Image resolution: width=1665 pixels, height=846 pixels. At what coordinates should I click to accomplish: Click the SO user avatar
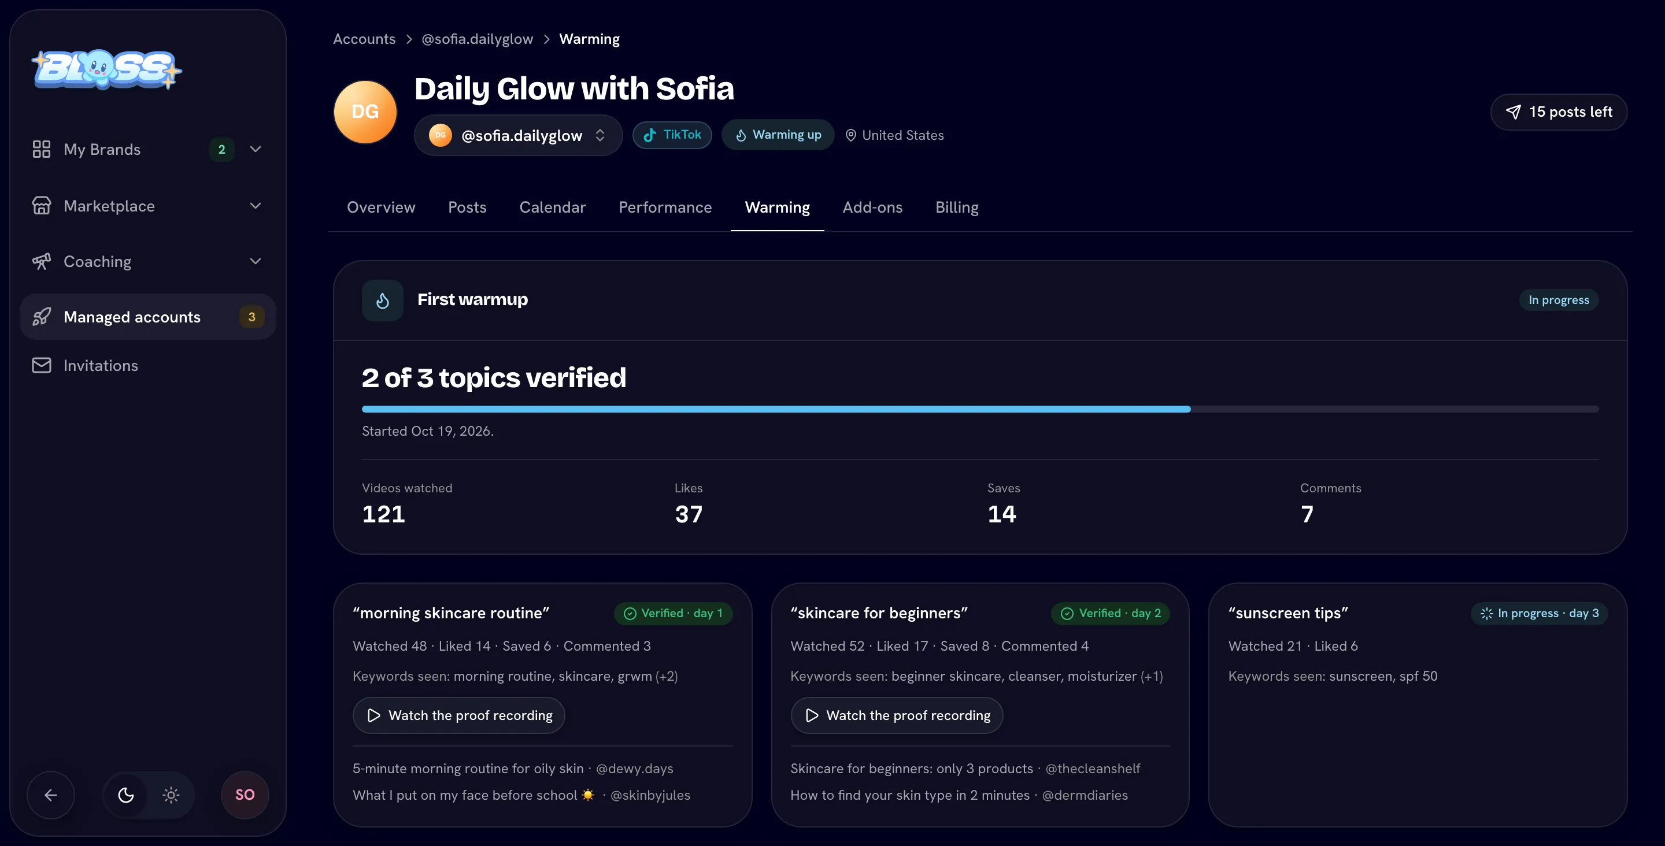[x=245, y=795]
